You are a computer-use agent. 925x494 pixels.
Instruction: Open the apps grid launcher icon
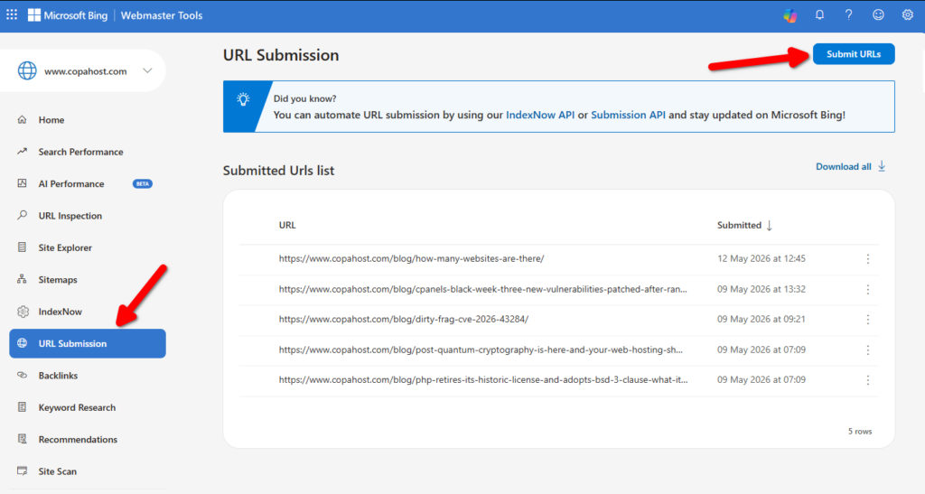tap(12, 14)
